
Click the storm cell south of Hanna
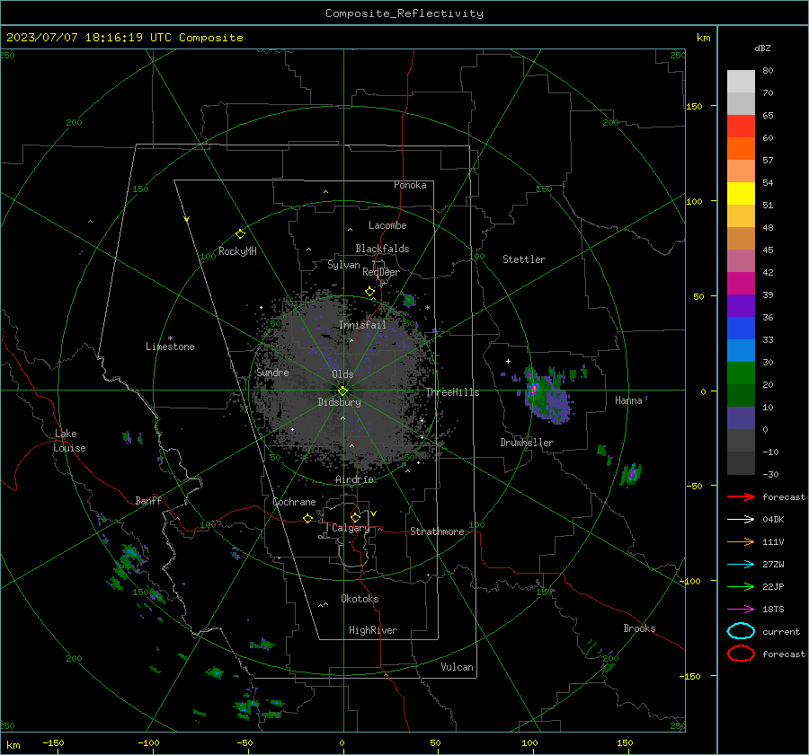tap(631, 474)
